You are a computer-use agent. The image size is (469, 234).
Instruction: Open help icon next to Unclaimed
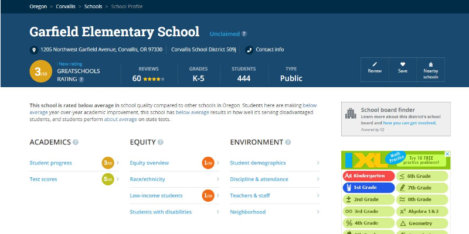[244, 34]
